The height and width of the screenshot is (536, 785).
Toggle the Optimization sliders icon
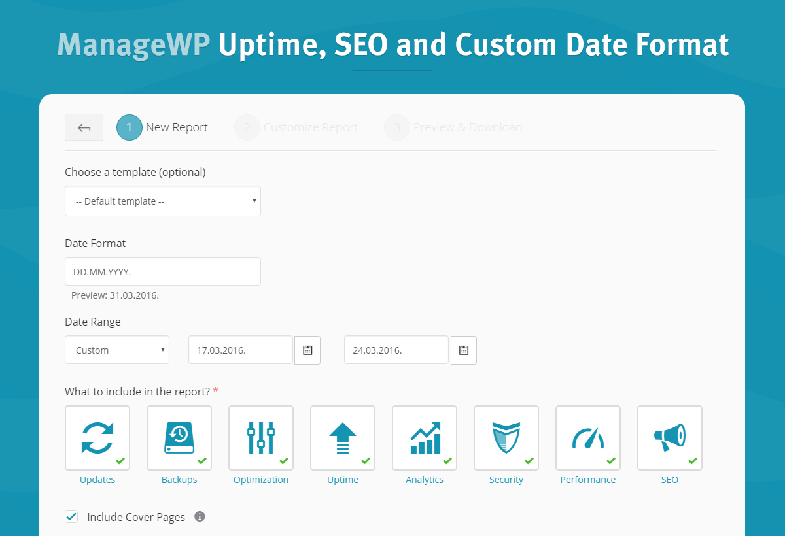(261, 438)
